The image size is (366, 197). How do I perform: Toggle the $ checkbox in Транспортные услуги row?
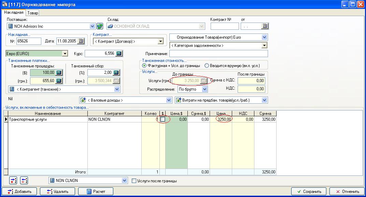(x=163, y=119)
